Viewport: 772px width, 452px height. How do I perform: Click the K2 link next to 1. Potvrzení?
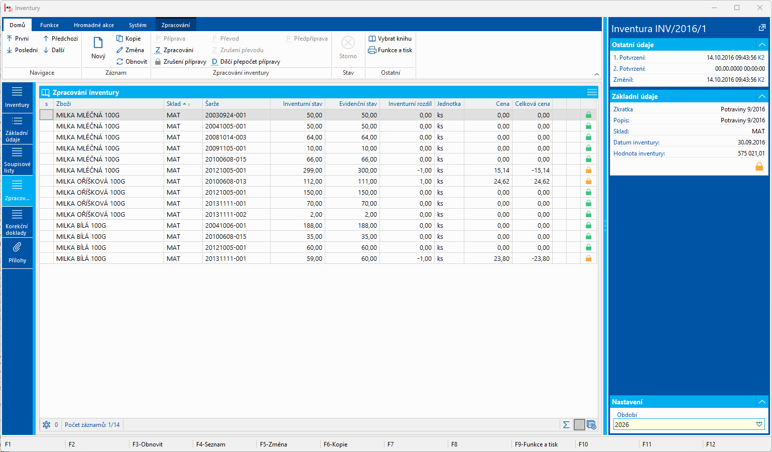761,58
